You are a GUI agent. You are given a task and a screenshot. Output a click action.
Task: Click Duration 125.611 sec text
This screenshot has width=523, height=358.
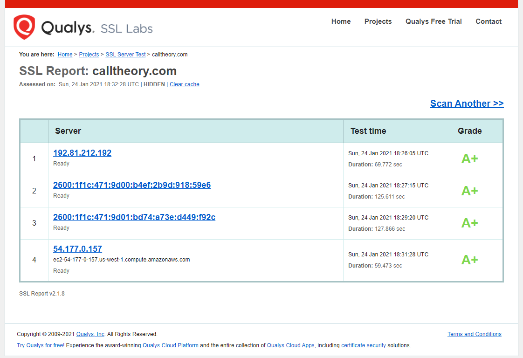click(x=377, y=197)
